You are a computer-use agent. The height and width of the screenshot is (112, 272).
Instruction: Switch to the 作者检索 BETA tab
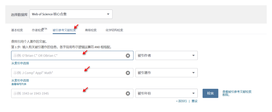[x=40, y=30]
